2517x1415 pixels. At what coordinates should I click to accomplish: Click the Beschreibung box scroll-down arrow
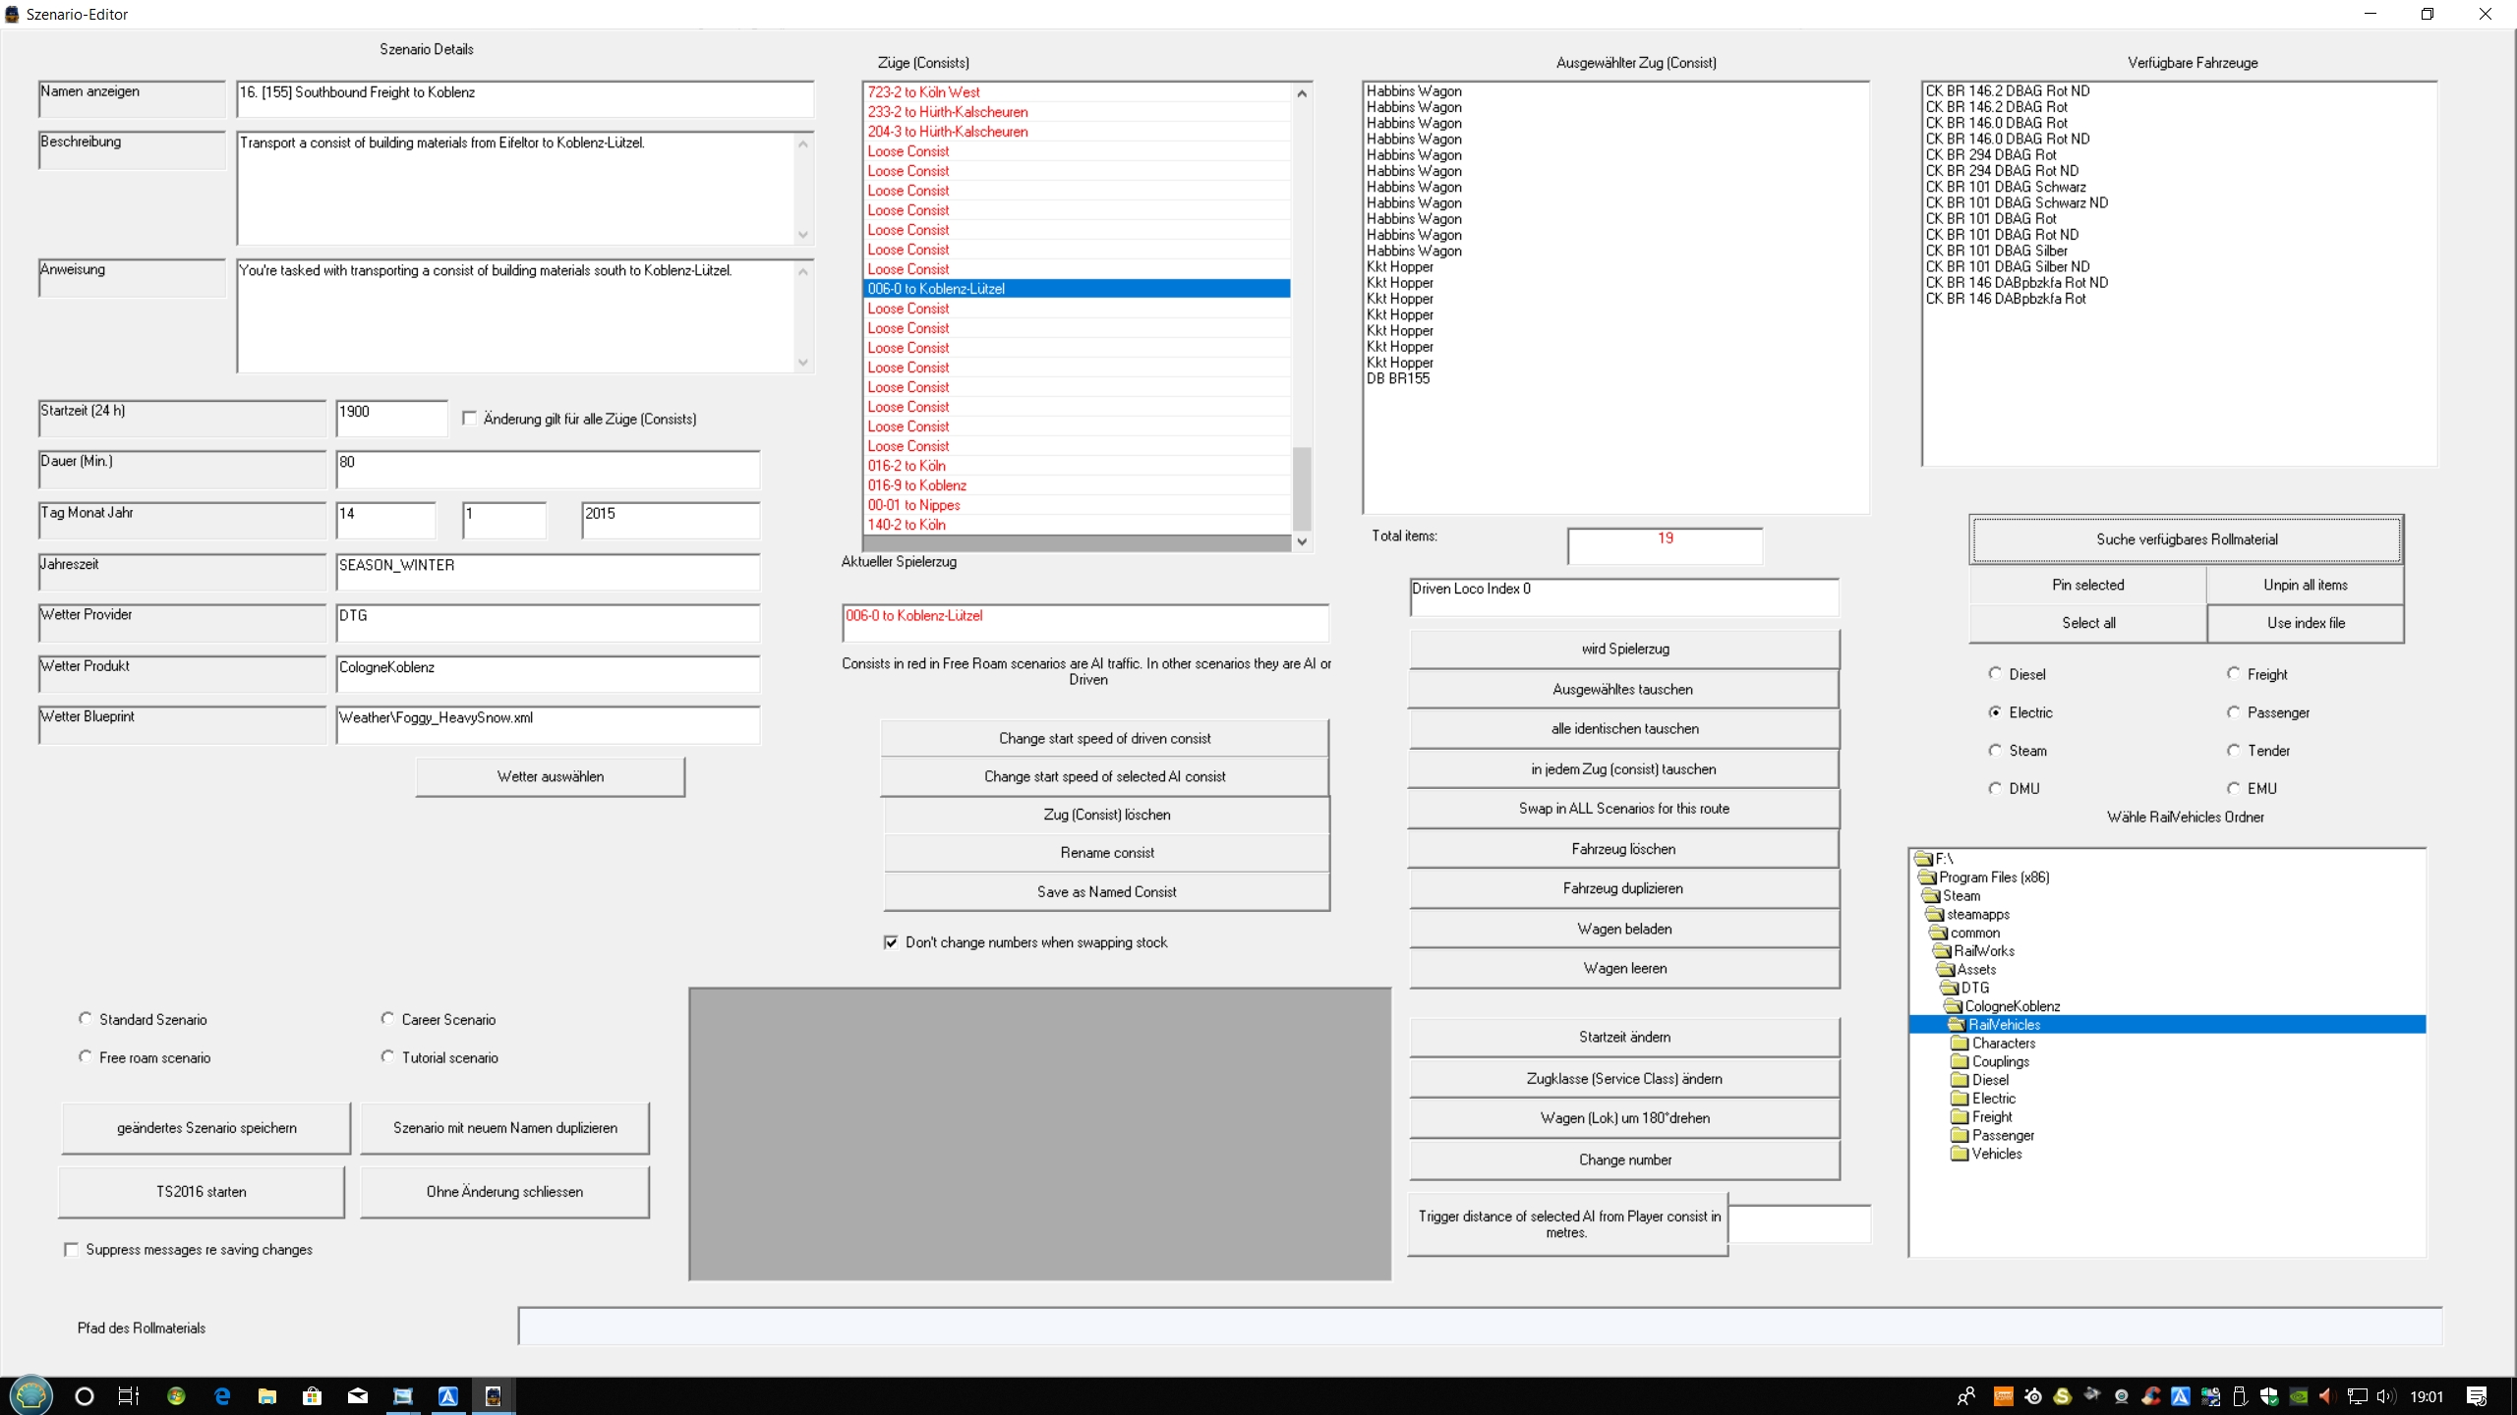click(803, 234)
